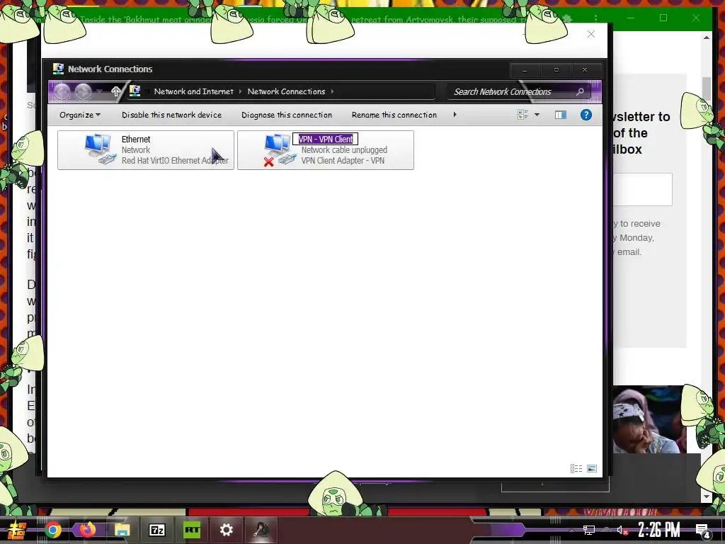Switch to large icons view in status corner
Image resolution: width=725 pixels, height=544 pixels.
[591, 469]
